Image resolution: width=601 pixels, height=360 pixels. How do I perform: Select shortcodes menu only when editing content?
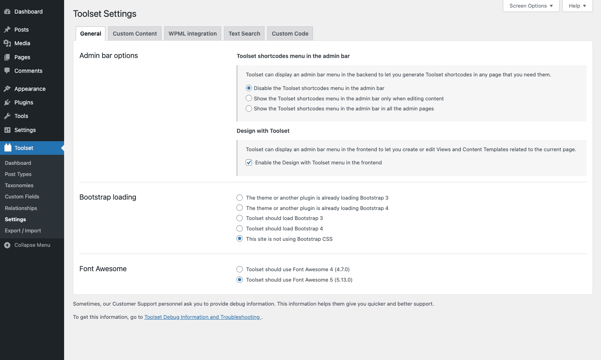pyautogui.click(x=249, y=98)
